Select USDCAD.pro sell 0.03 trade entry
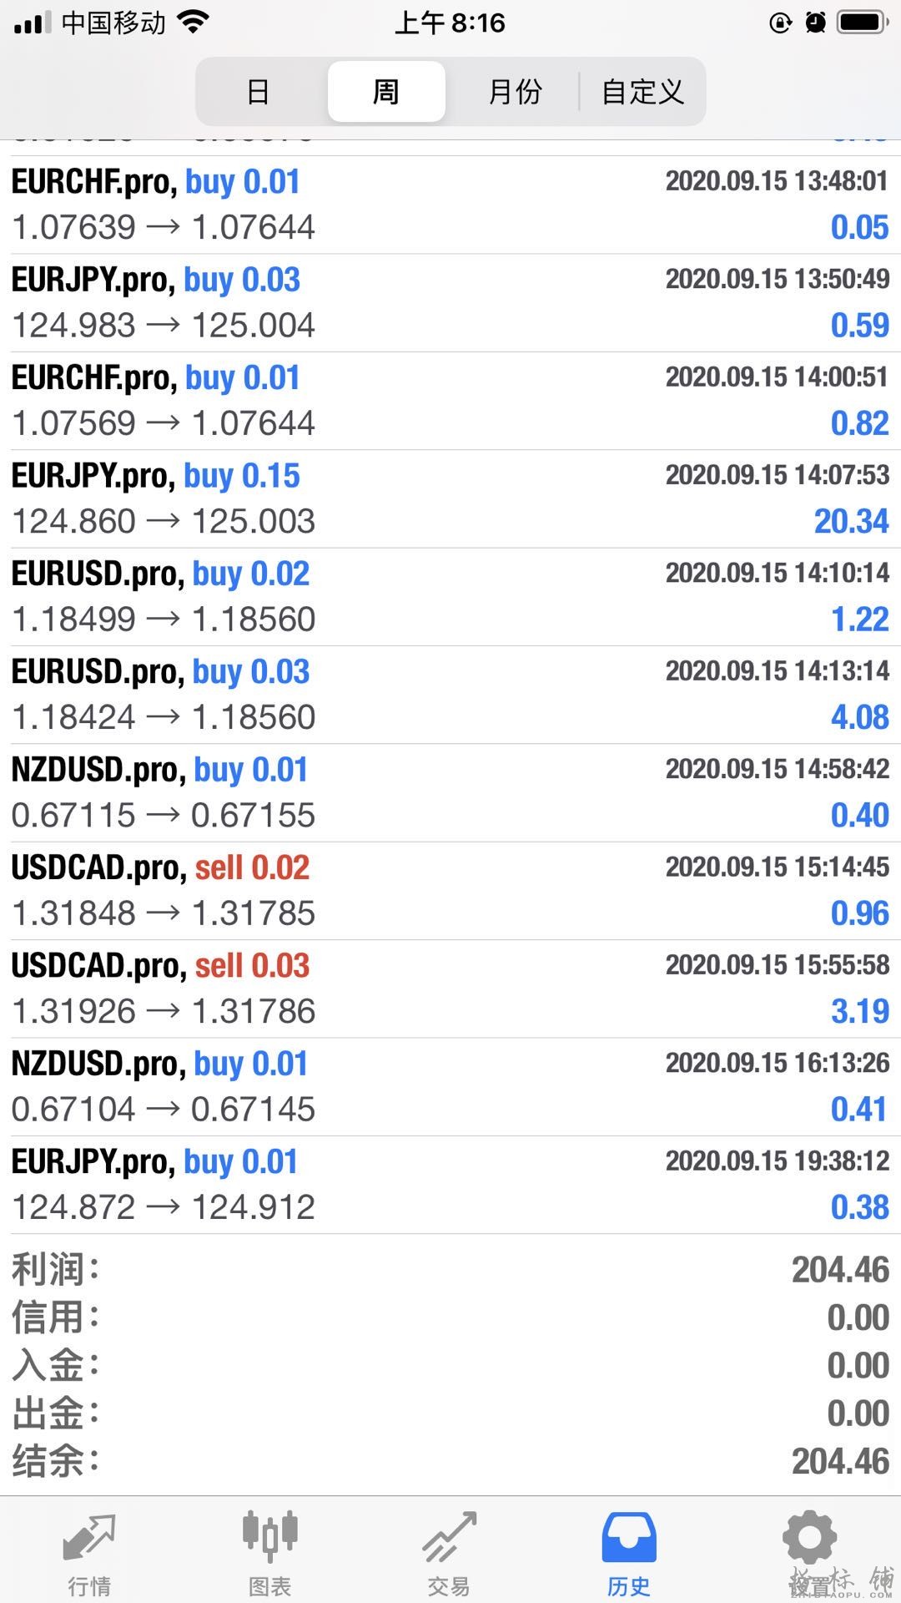 450,989
